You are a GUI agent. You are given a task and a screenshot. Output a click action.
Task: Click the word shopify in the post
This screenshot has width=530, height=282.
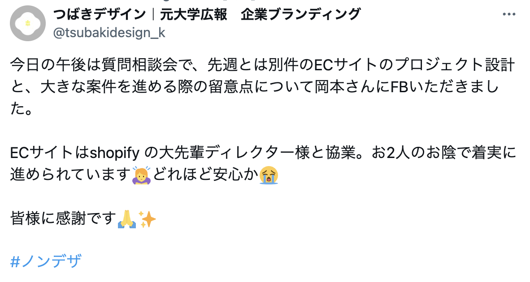point(115,153)
